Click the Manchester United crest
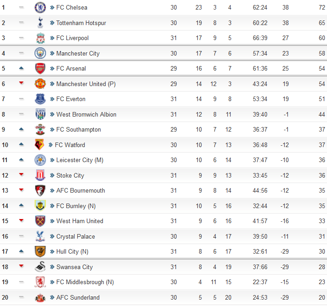 point(40,84)
